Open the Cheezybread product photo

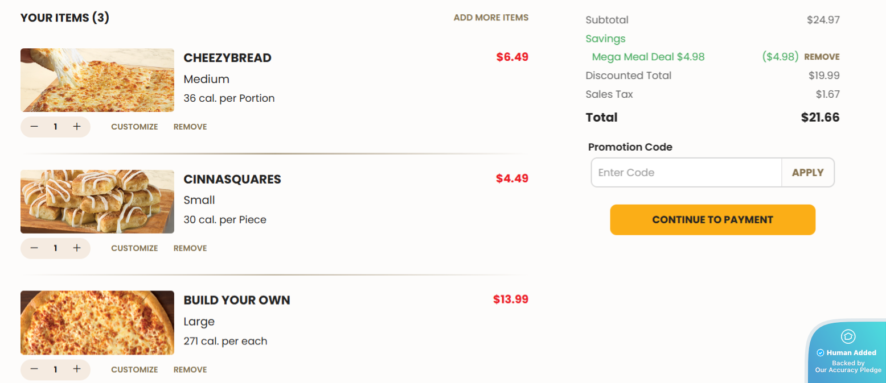click(x=97, y=80)
